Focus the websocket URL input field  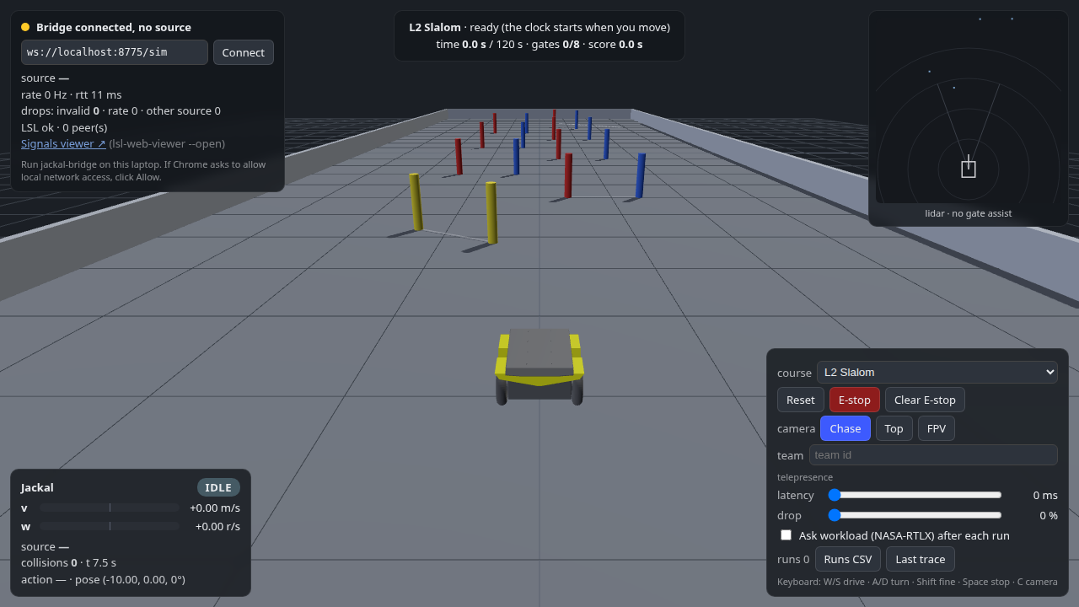point(115,52)
